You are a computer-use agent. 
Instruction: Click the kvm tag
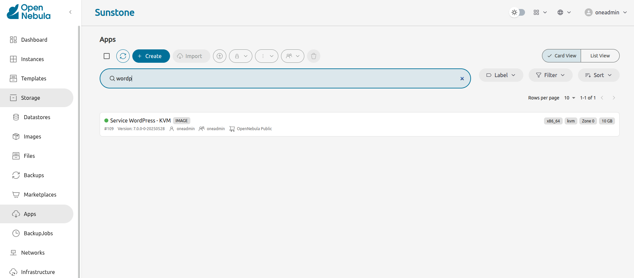tap(571, 121)
